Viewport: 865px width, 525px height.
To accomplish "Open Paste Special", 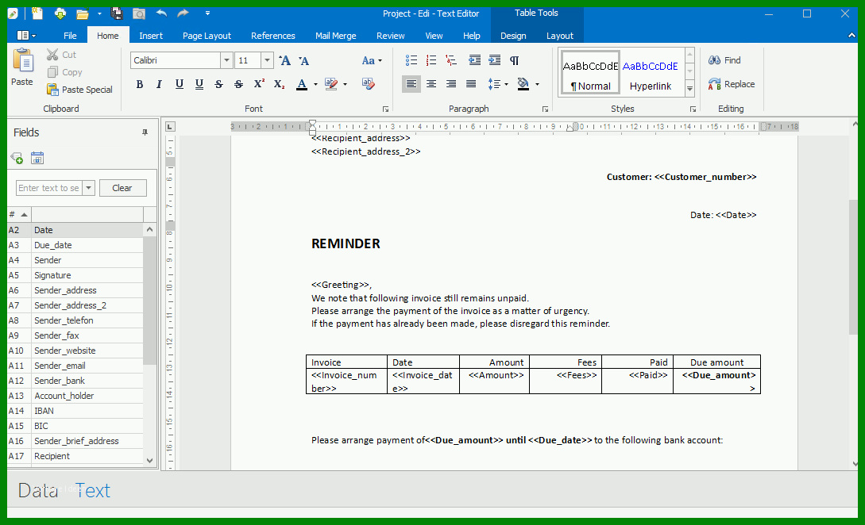I will pyautogui.click(x=79, y=90).
